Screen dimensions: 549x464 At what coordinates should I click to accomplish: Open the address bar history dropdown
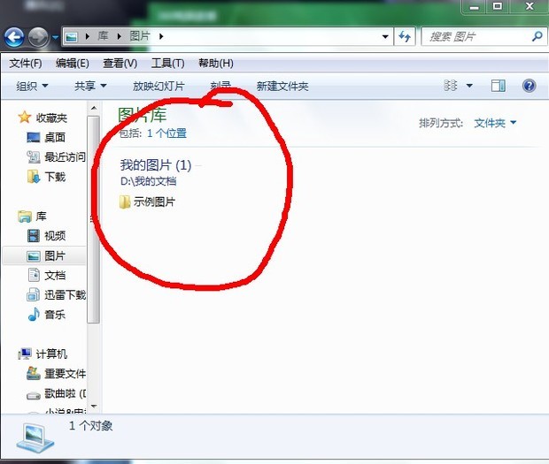pos(385,37)
